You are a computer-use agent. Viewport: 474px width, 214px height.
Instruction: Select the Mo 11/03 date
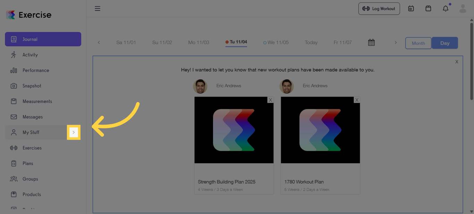198,43
